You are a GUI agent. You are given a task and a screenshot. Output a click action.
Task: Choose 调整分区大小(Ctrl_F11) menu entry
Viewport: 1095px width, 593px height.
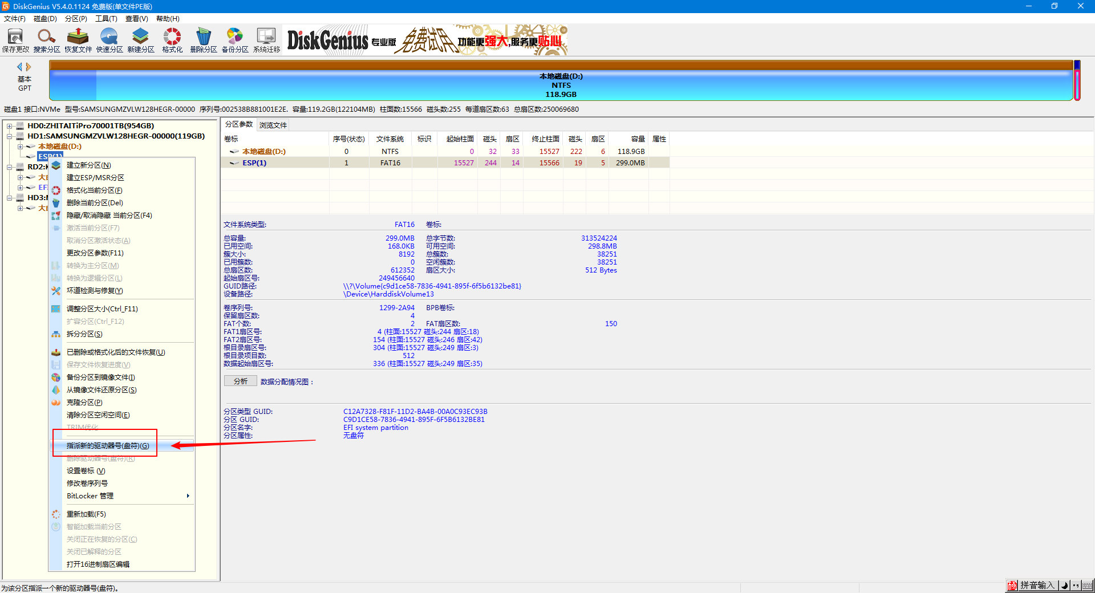coord(121,309)
